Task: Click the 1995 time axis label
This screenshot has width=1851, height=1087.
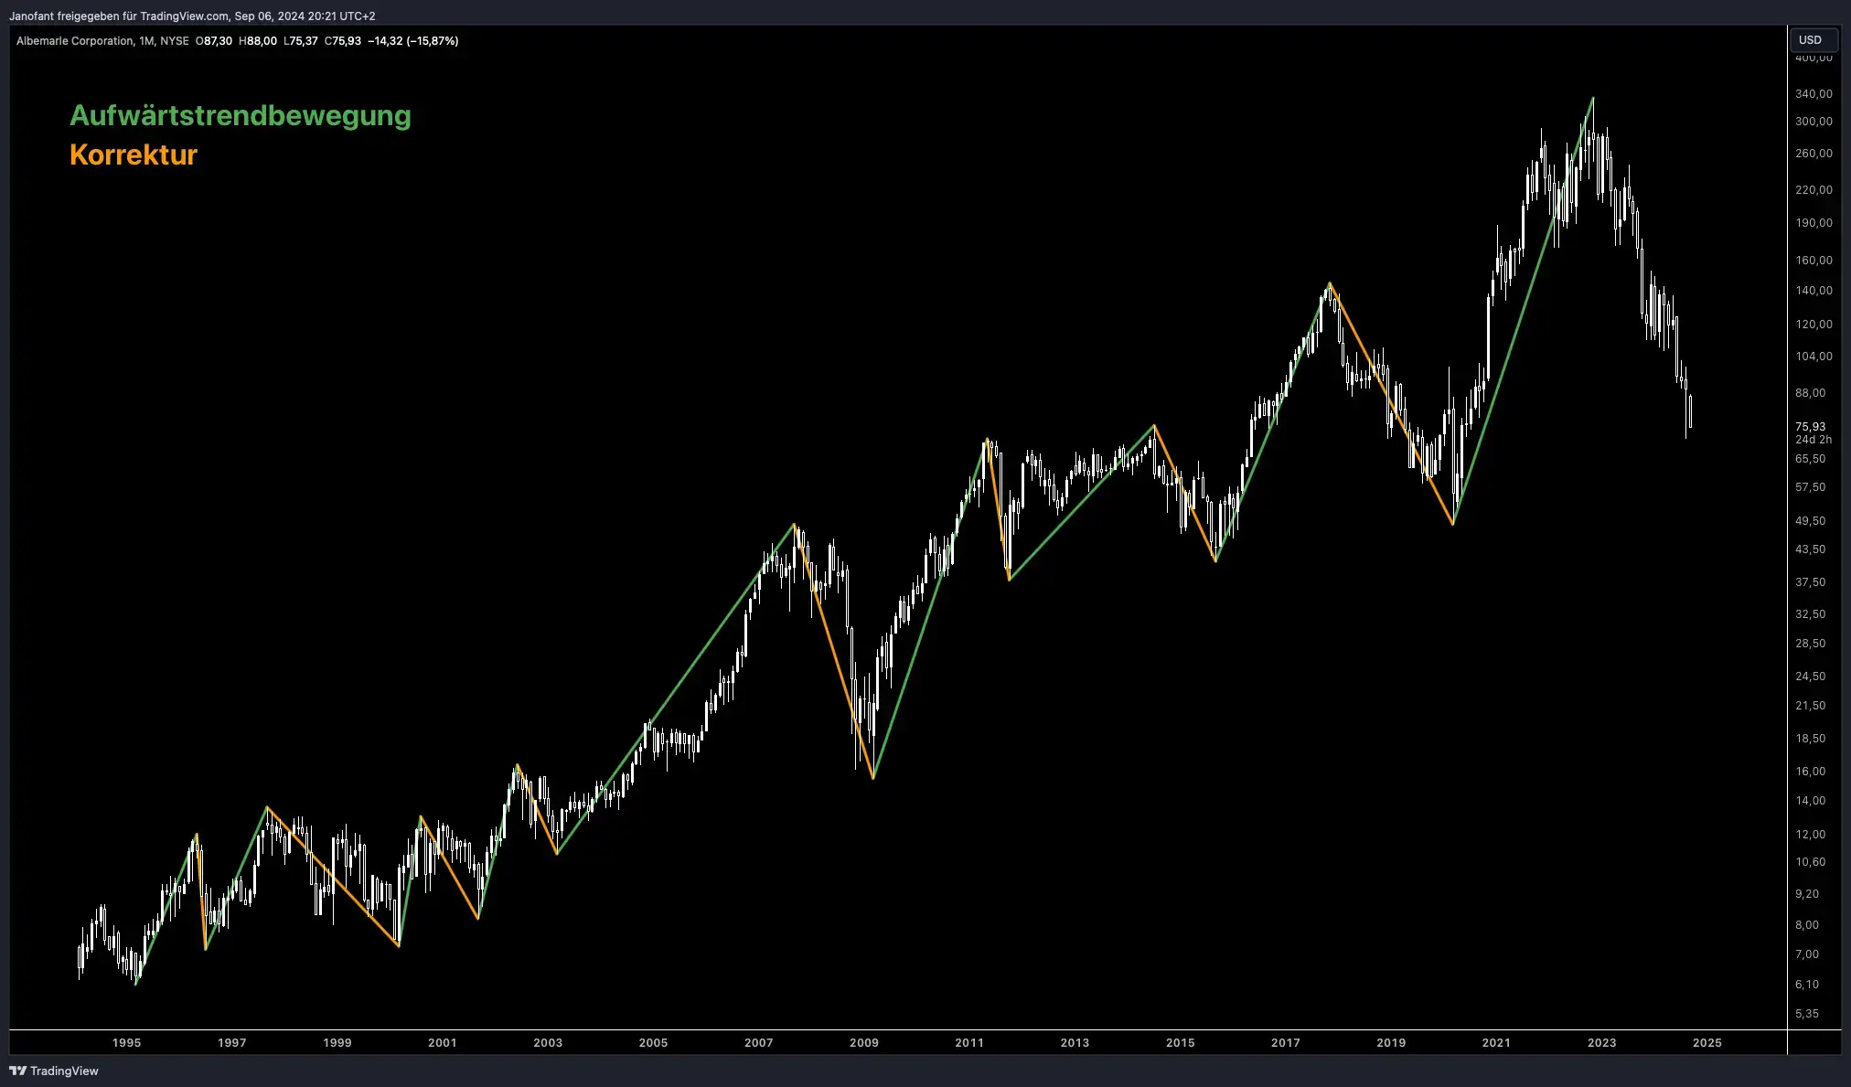Action: pos(126,1043)
